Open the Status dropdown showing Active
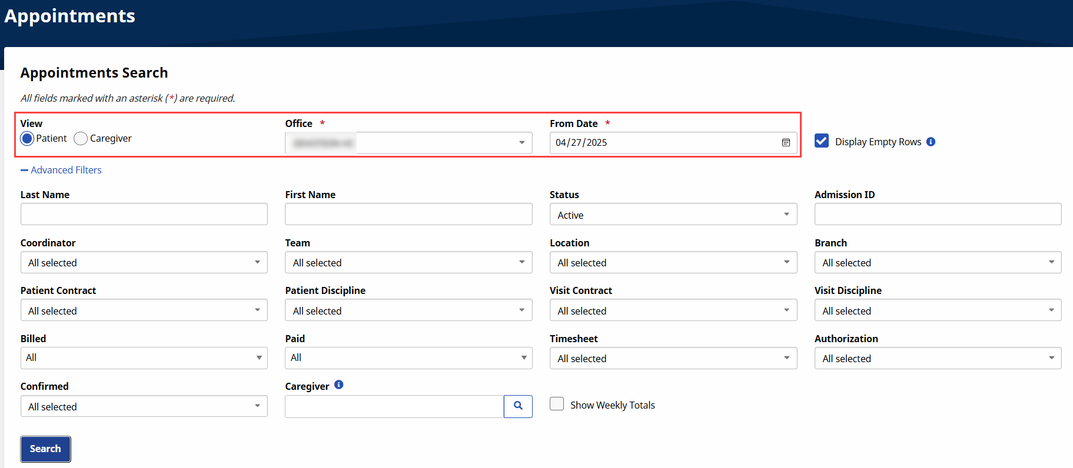 coord(673,215)
